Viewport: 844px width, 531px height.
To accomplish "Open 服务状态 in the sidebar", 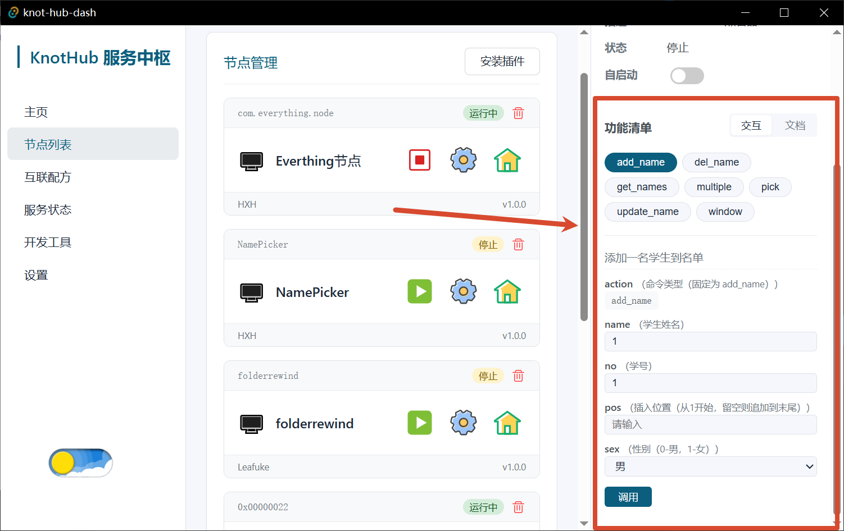I will tap(93, 210).
